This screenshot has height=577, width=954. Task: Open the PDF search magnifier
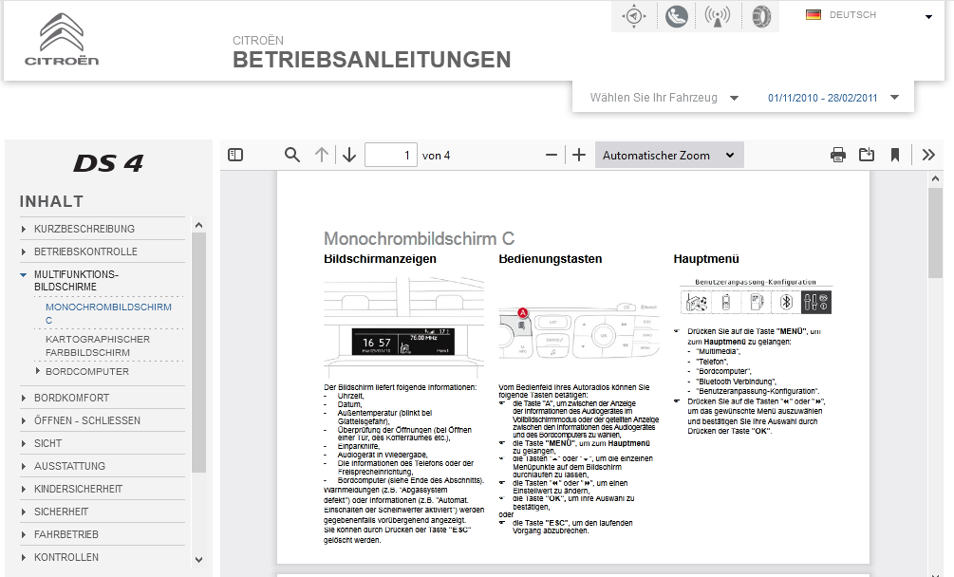coord(292,155)
